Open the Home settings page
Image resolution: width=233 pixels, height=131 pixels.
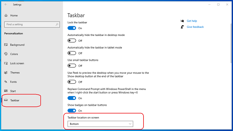pyautogui.click(x=14, y=16)
